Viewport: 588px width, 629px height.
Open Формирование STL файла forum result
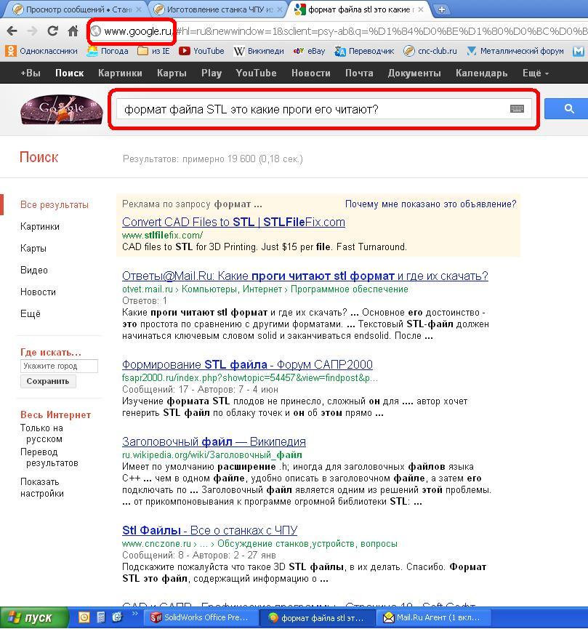pyautogui.click(x=247, y=364)
